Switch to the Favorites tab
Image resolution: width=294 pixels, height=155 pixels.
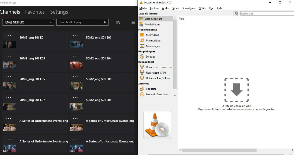point(35,12)
